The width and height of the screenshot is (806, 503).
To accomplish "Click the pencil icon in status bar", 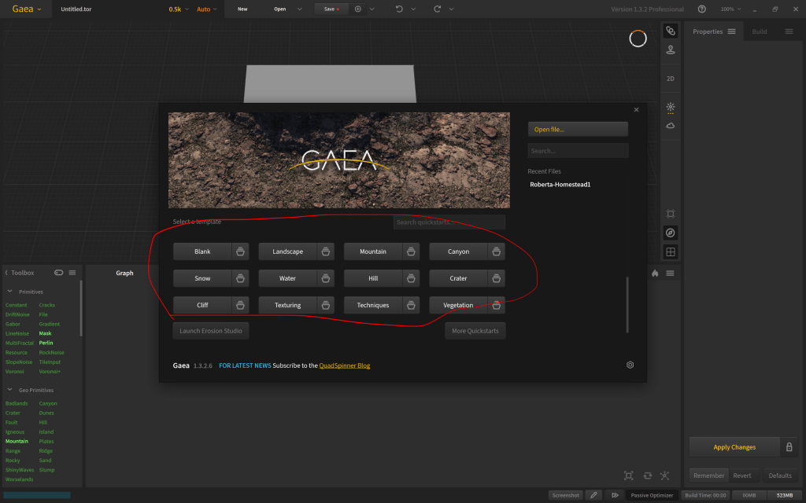I will (593, 495).
